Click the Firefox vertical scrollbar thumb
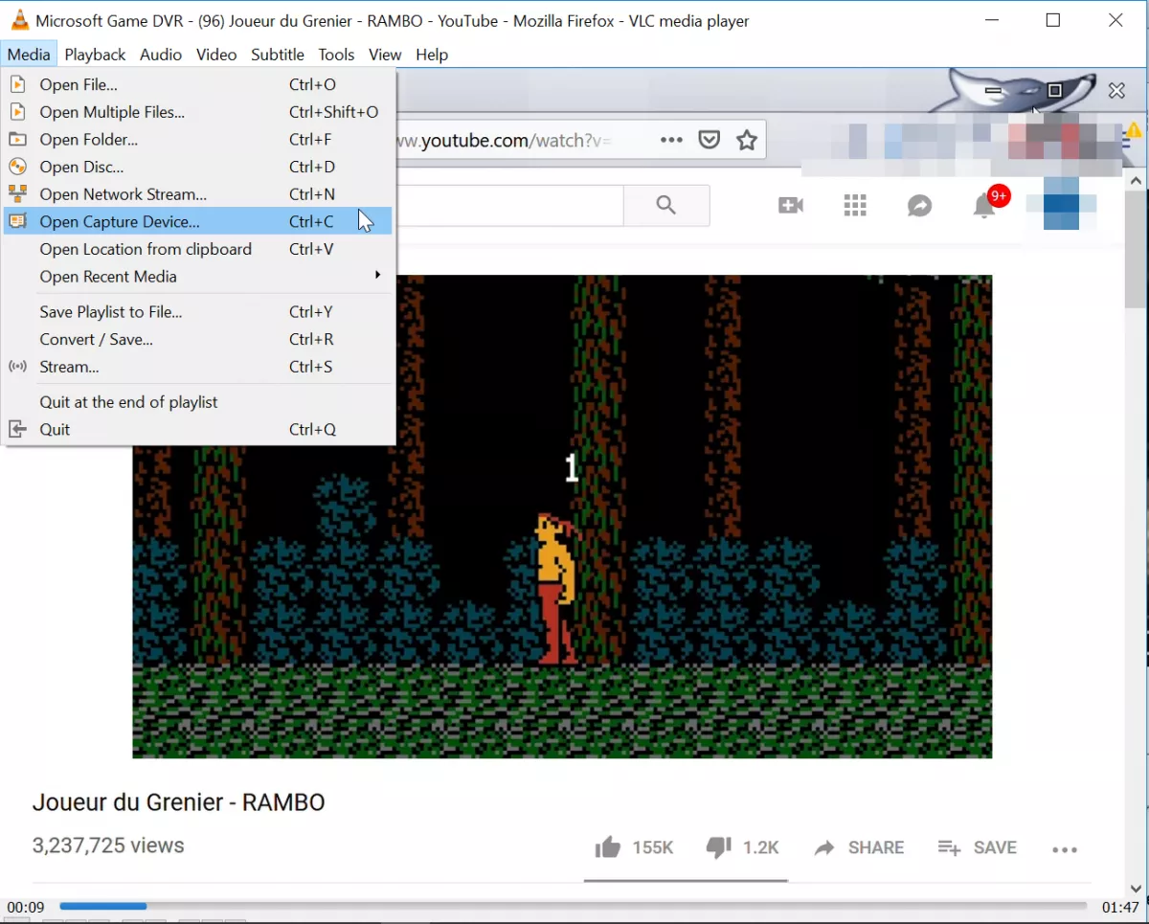Screen dimensions: 1149x924 coord(1137,250)
